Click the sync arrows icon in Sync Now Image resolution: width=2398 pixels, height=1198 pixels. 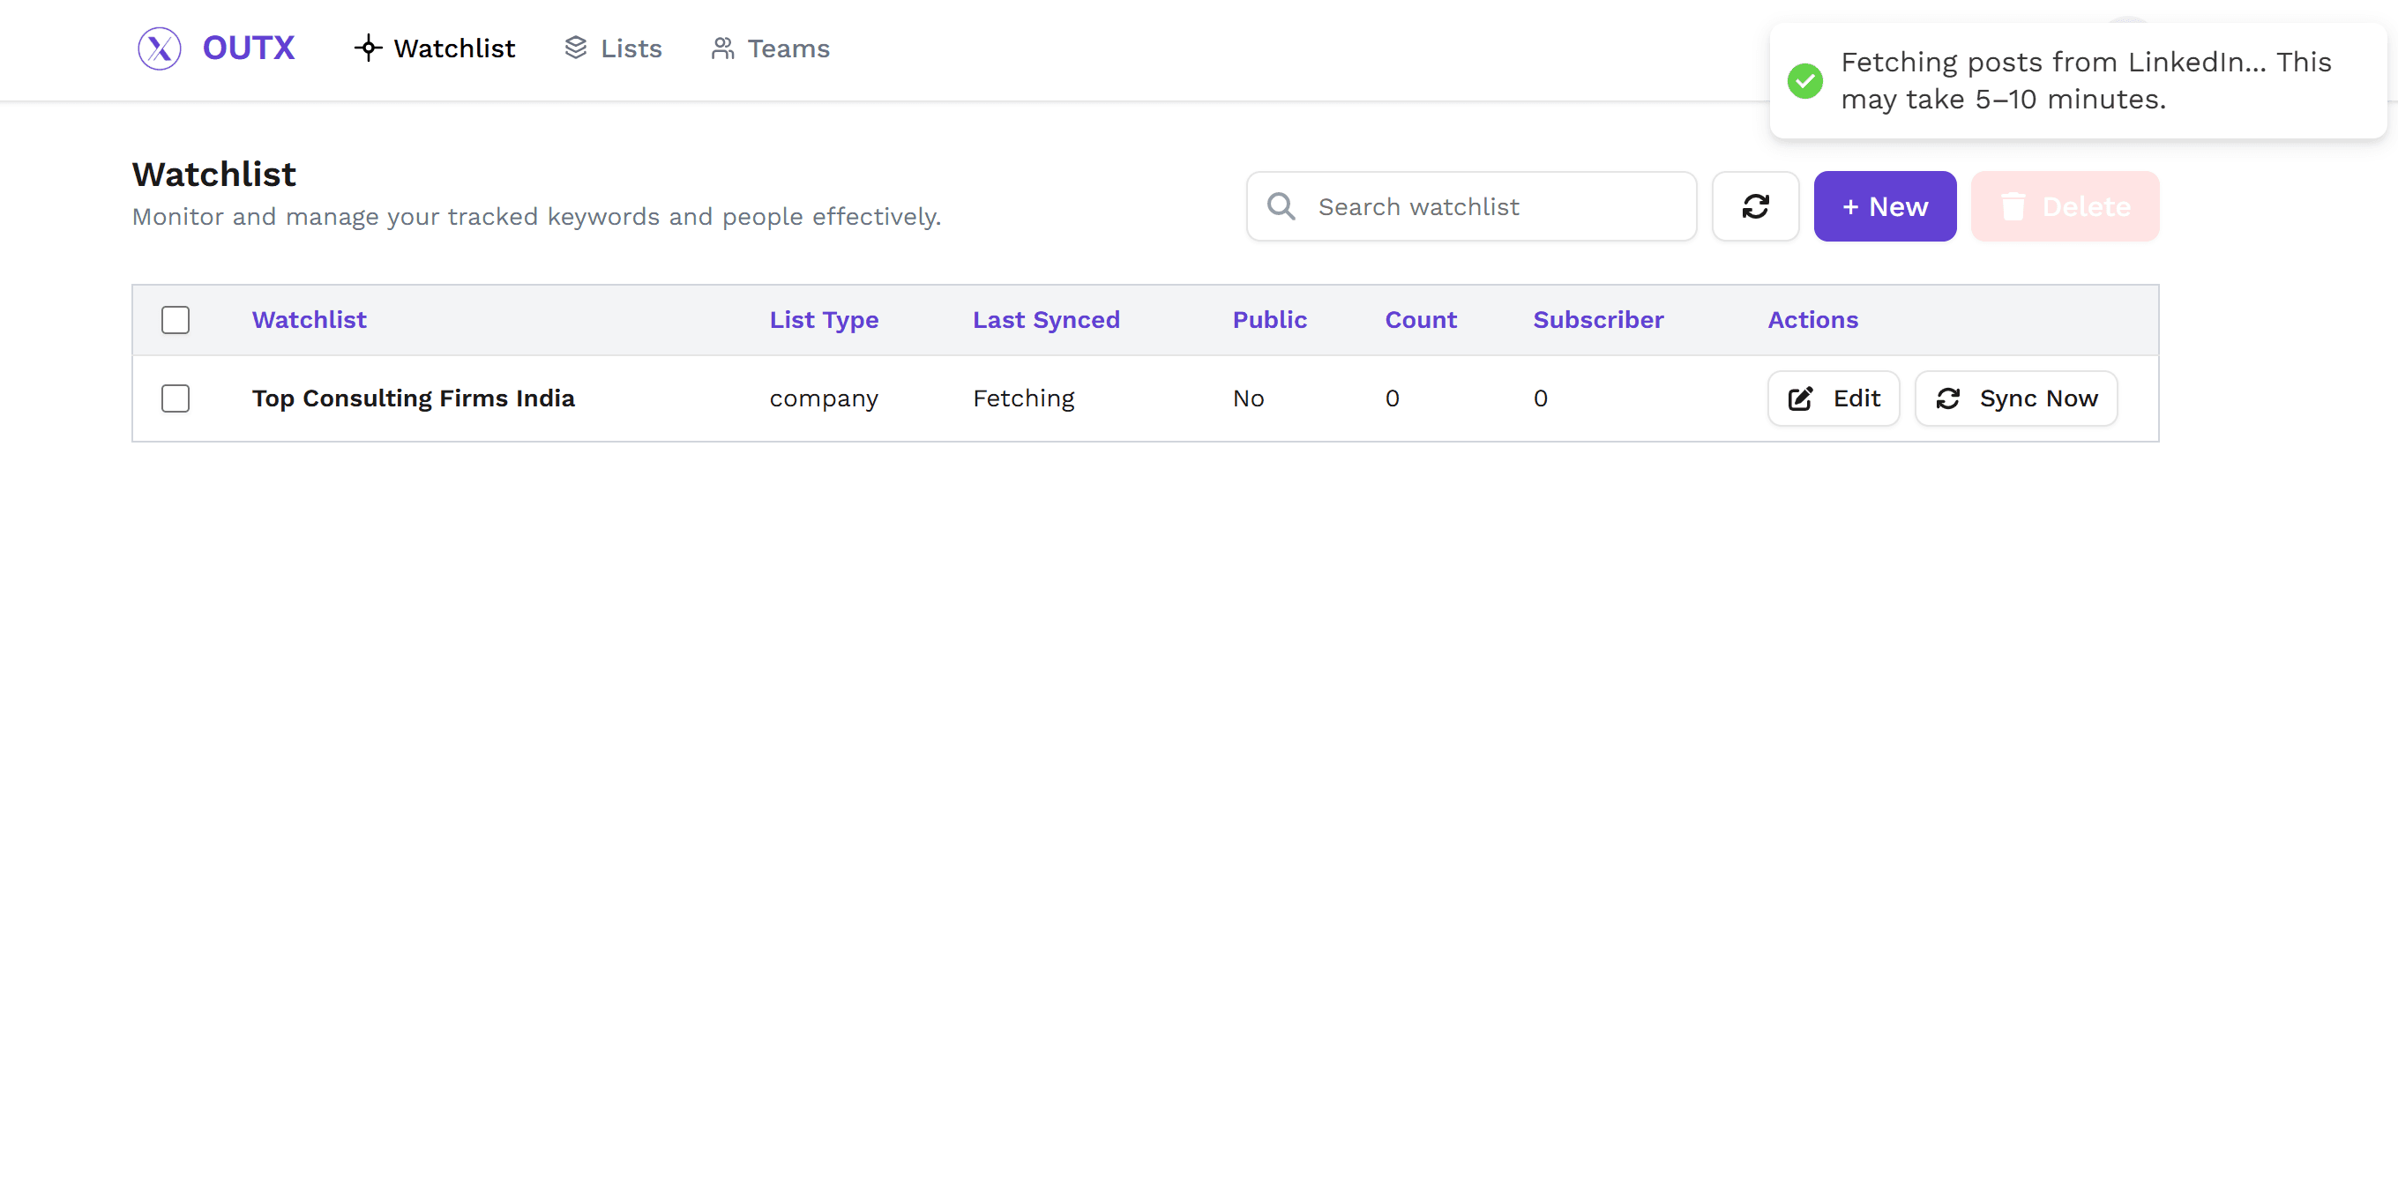pyautogui.click(x=1947, y=399)
